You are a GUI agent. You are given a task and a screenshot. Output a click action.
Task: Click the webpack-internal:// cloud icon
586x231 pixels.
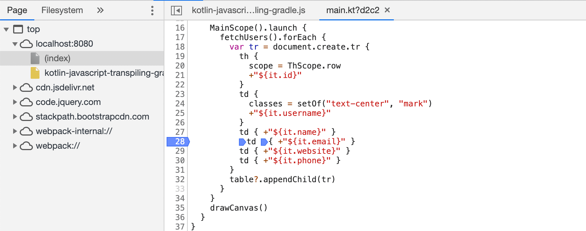pos(26,132)
